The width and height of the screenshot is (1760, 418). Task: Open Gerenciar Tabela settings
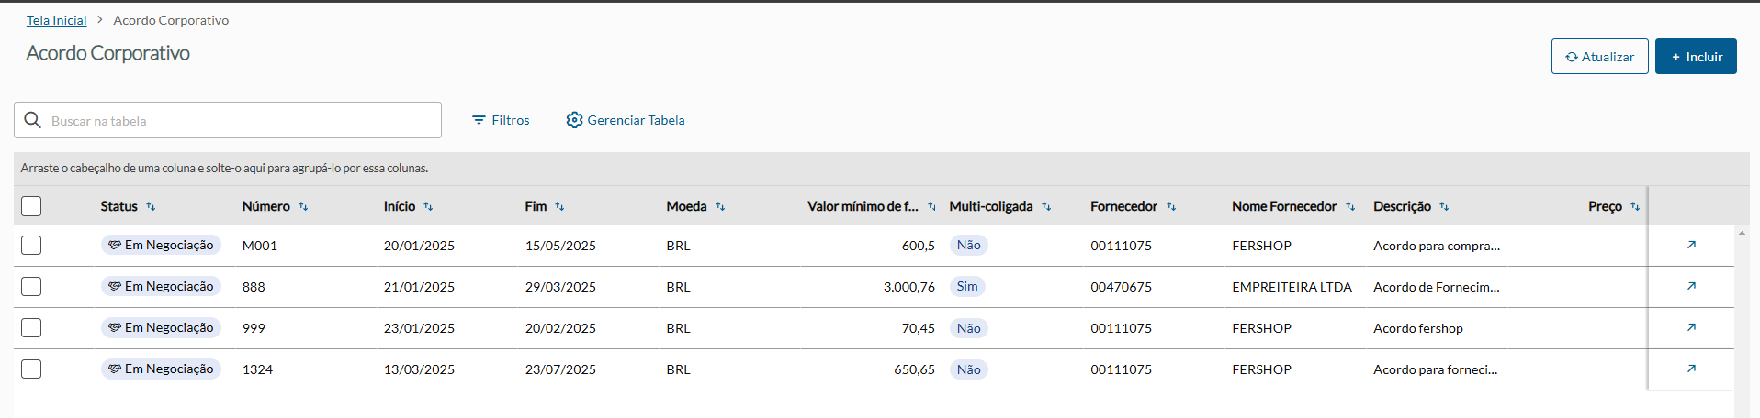[x=626, y=120]
